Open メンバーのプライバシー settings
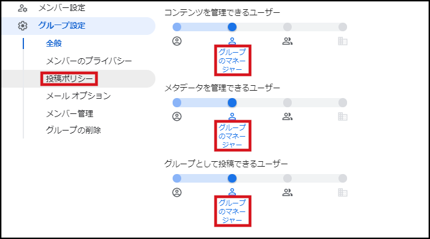The width and height of the screenshot is (430, 239). 89,61
